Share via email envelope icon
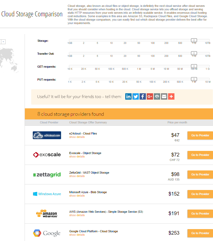Viewport: 213px width, 241px height. point(164,96)
